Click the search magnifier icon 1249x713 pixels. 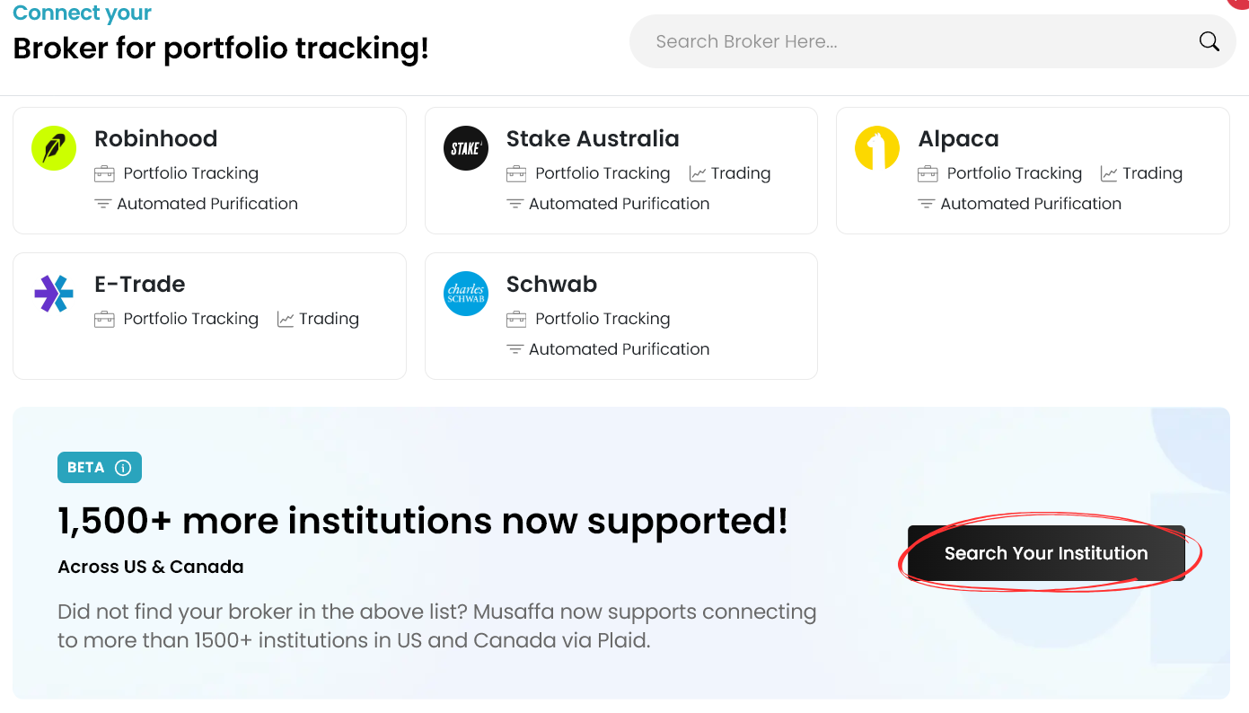1209,41
